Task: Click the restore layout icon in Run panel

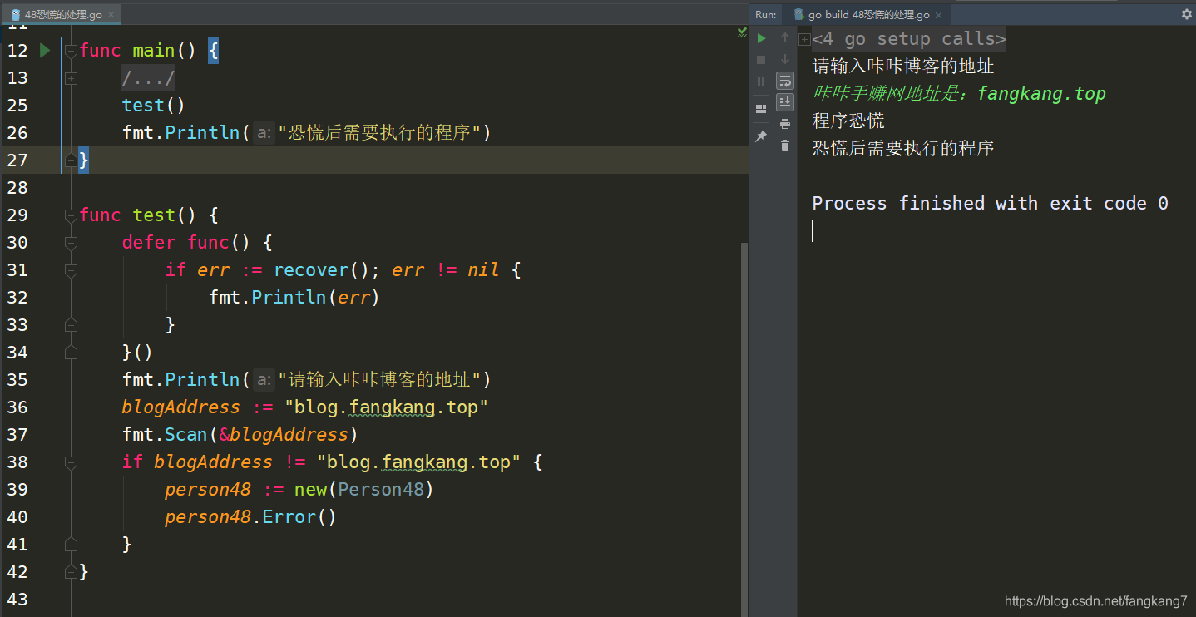Action: [x=760, y=109]
